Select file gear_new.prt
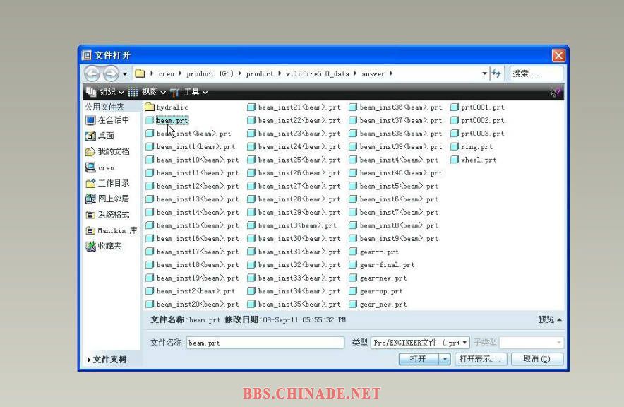This screenshot has width=624, height=407. coord(378,305)
